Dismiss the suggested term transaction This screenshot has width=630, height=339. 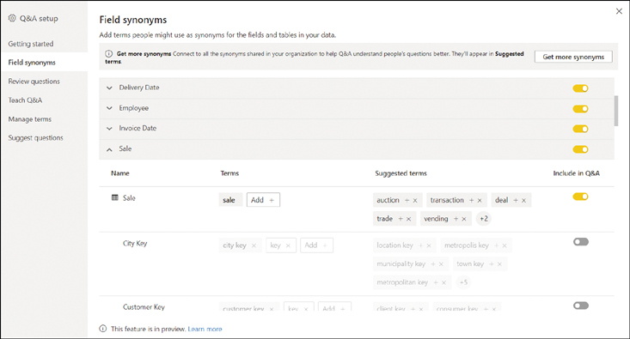(x=480, y=200)
